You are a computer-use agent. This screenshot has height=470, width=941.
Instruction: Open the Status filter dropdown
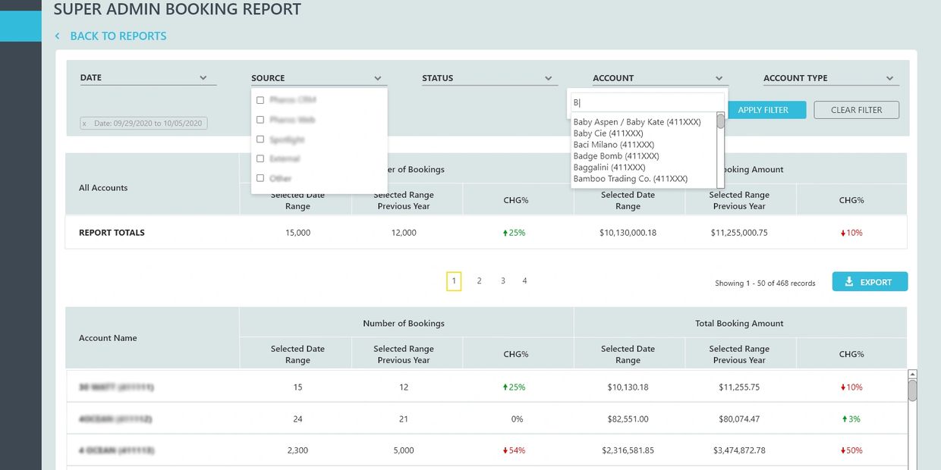[x=548, y=78]
